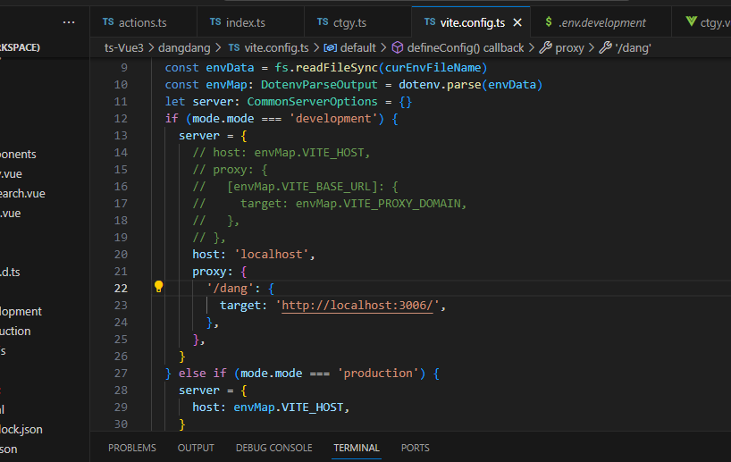
Task: Click proxy property on line 21
Action: coord(209,272)
